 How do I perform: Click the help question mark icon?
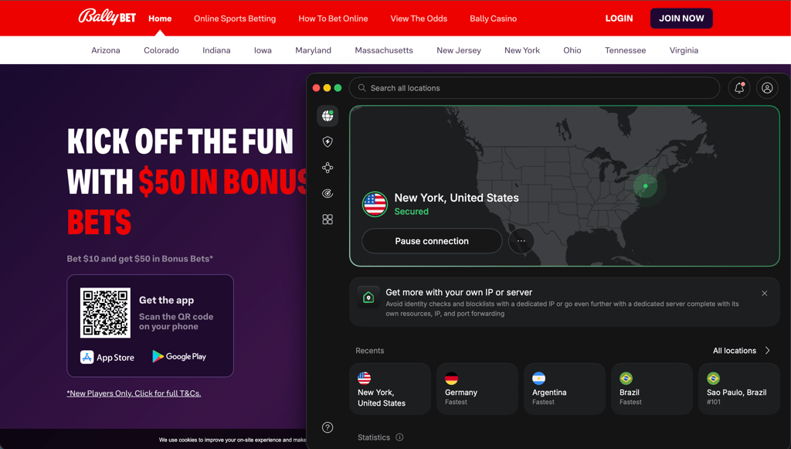[x=328, y=427]
